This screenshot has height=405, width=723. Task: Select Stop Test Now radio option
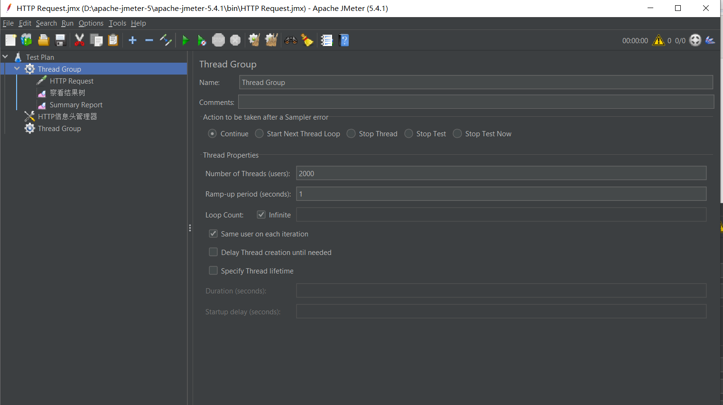pyautogui.click(x=457, y=134)
